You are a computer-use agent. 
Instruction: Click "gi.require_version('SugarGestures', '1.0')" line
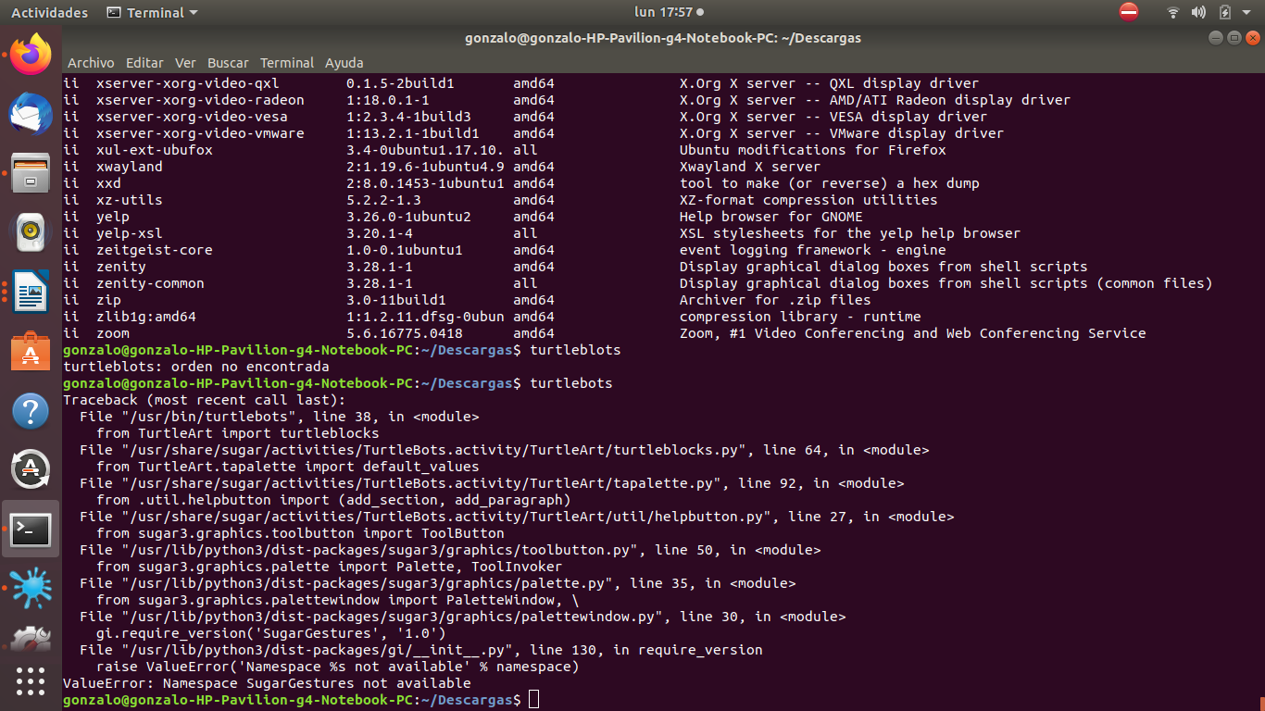click(271, 633)
